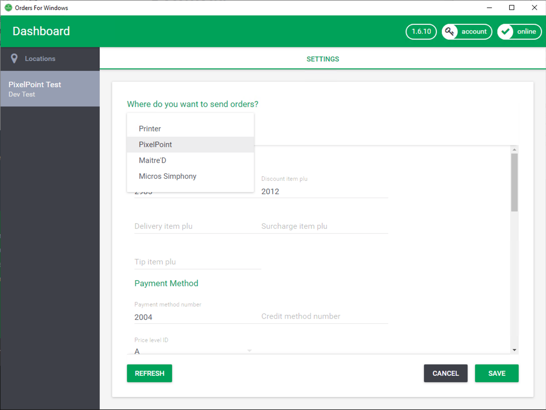Click the key icon beside account

(450, 32)
